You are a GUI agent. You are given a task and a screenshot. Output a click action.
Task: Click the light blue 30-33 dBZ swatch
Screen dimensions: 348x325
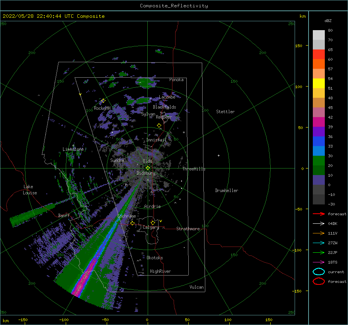(x=319, y=151)
